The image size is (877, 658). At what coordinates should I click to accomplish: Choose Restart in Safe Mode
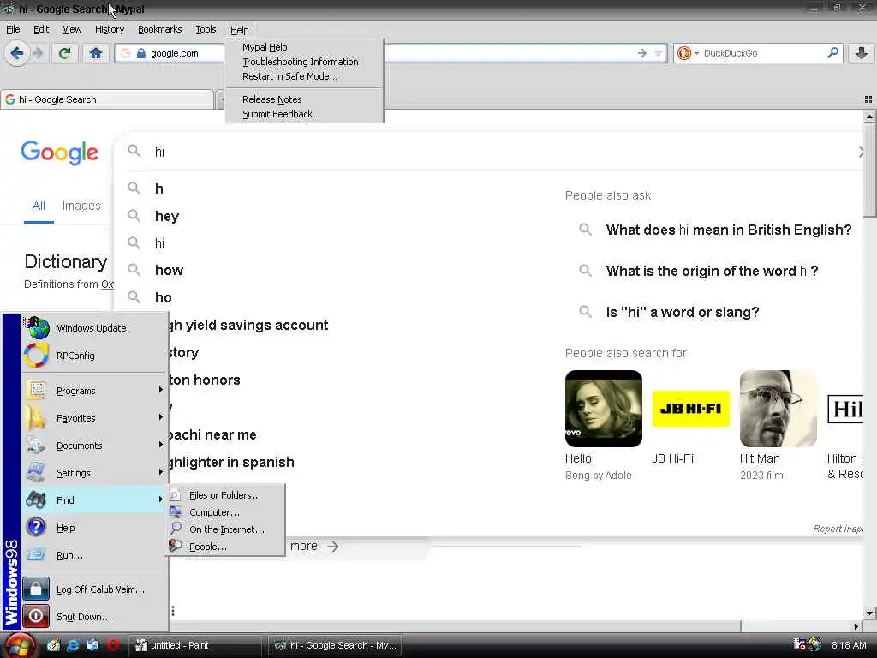(304, 76)
